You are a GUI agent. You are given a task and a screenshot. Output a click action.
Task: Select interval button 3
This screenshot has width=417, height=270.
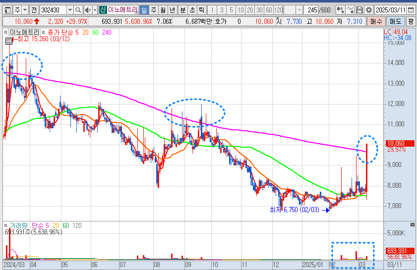click(x=222, y=10)
